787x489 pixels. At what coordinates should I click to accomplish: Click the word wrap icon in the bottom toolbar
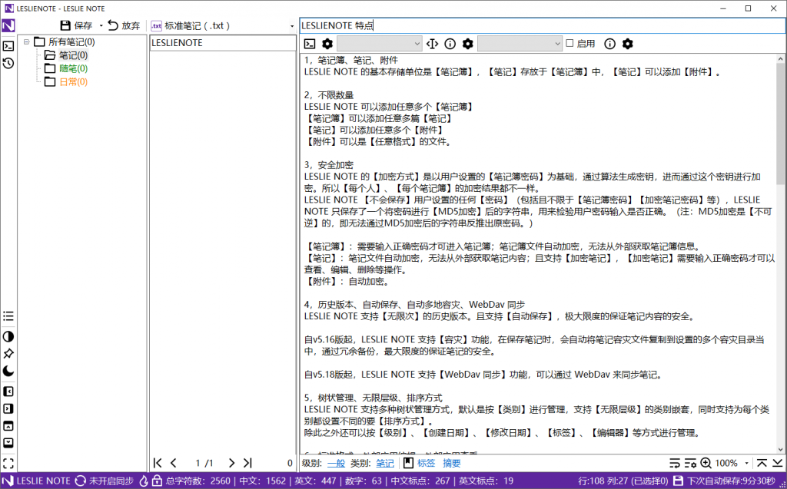pyautogui.click(x=675, y=463)
